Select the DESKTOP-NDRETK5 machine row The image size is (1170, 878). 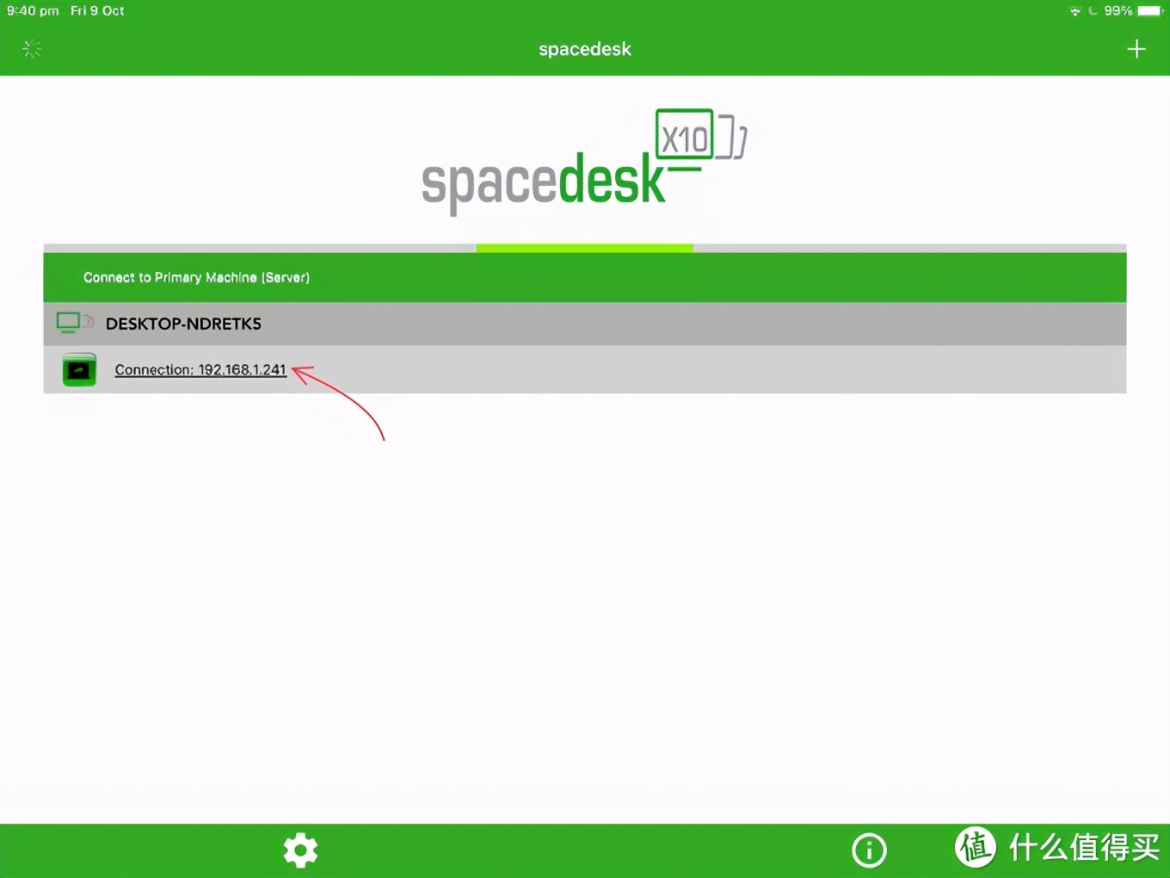[585, 324]
